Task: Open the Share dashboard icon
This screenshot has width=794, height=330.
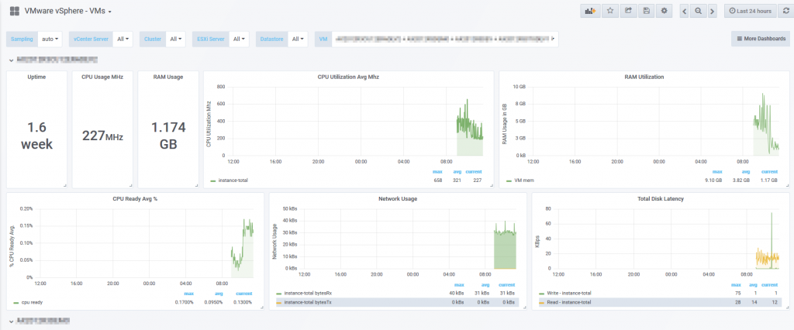Action: [x=628, y=11]
